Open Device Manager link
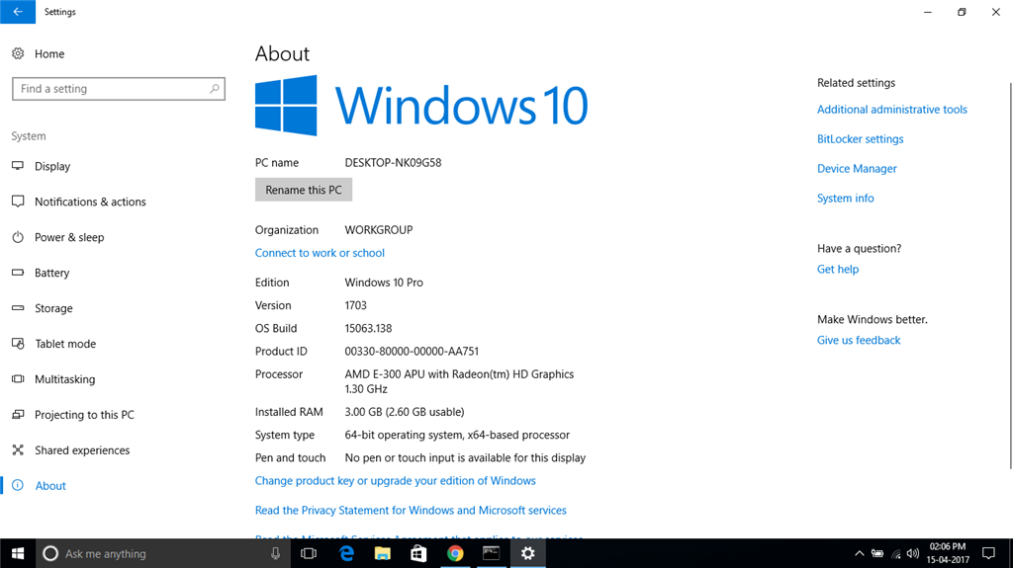1013x568 pixels. 858,169
